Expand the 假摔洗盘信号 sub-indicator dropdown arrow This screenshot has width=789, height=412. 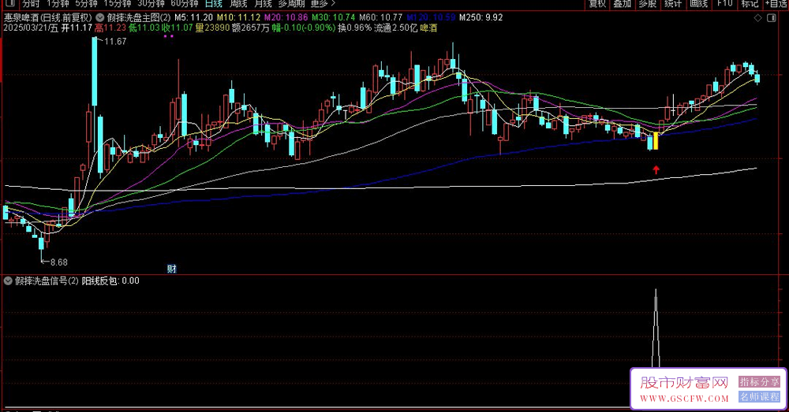point(8,281)
